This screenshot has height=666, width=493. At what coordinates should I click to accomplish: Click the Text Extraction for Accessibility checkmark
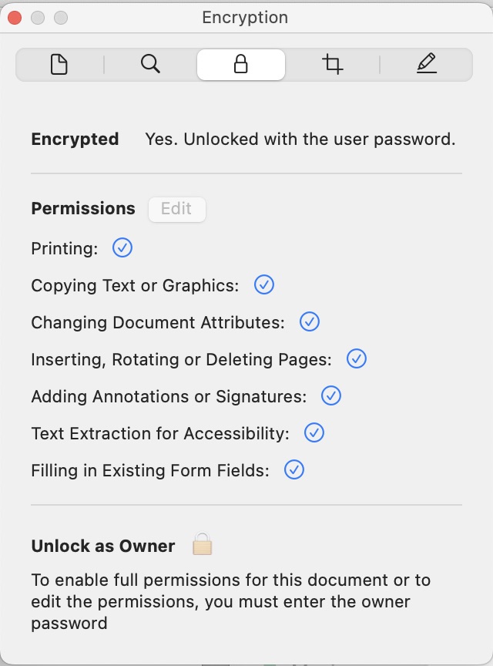(x=314, y=432)
